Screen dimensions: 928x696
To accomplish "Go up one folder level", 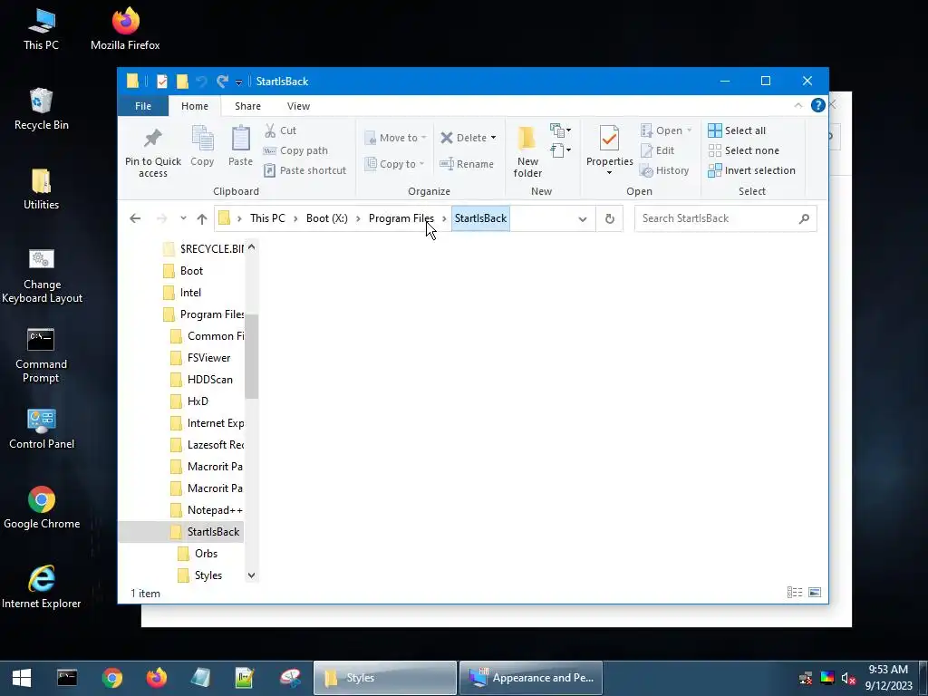I will (202, 218).
